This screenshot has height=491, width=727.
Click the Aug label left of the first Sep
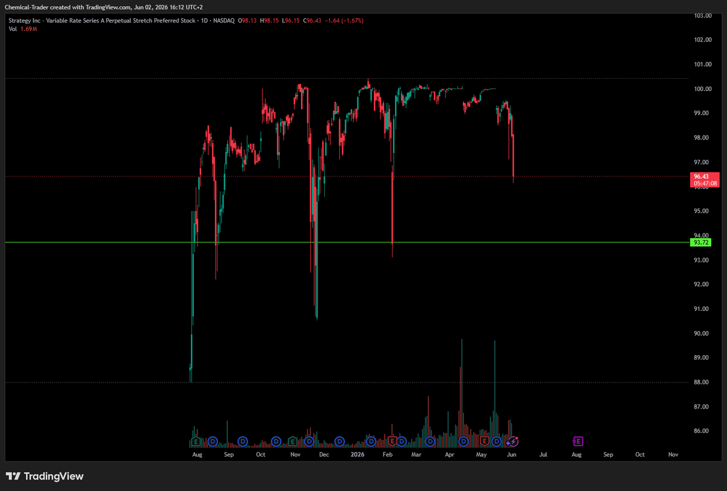(197, 454)
